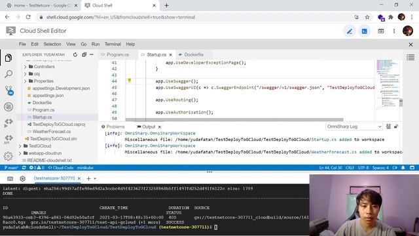This screenshot has width=419, height=236.
Task: Click minikube in the status bar
Action: pyautogui.click(x=85, y=168)
